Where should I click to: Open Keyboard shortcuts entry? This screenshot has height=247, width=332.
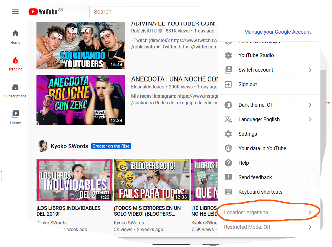pyautogui.click(x=269, y=192)
